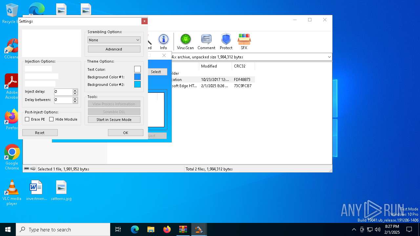Increase Delay between with up arrow
This screenshot has height=236, width=420.
click(x=75, y=98)
